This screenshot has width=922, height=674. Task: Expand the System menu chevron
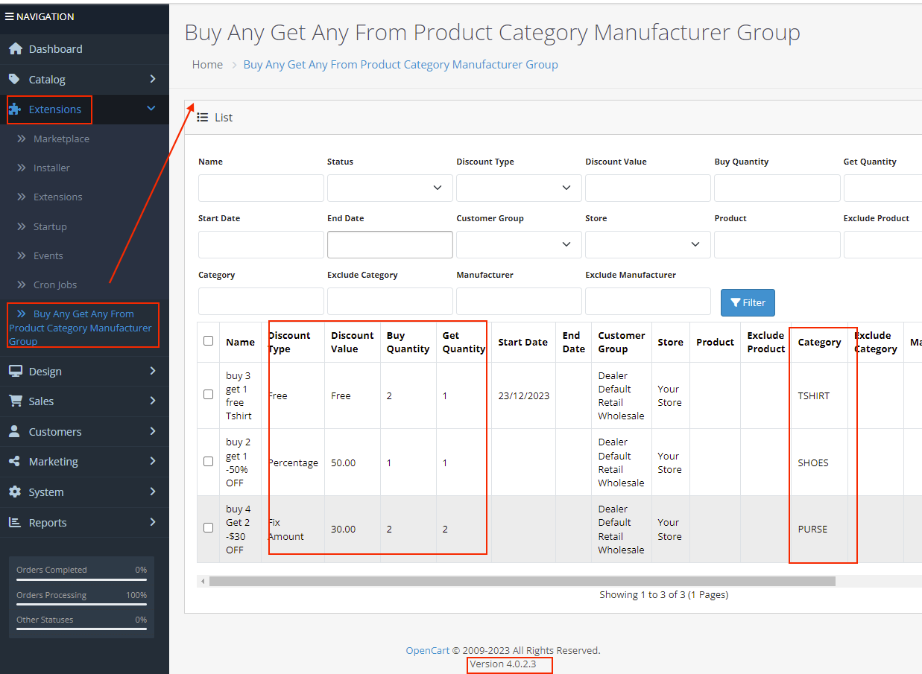153,492
